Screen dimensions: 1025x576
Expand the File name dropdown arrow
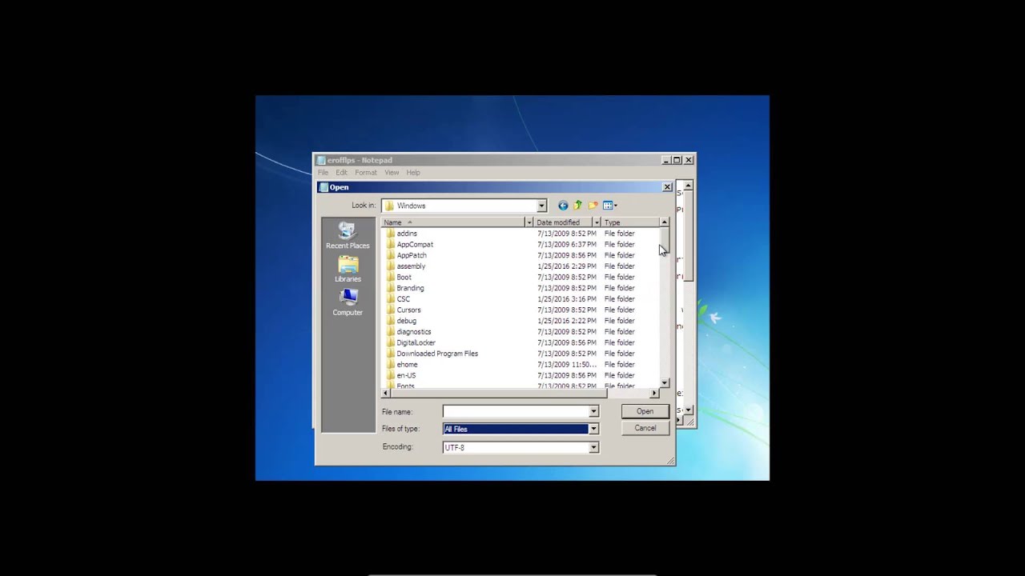[593, 411]
